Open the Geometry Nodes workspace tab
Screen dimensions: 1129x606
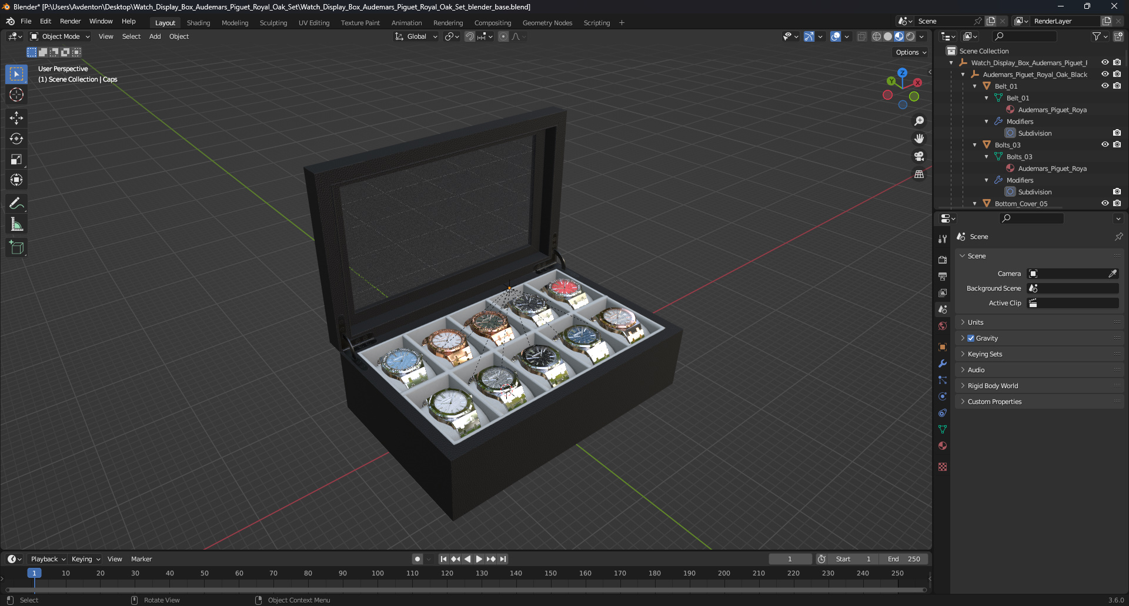point(547,23)
